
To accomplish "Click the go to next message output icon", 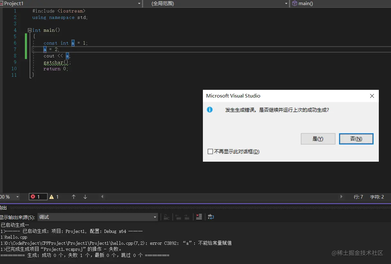I will coord(187,217).
